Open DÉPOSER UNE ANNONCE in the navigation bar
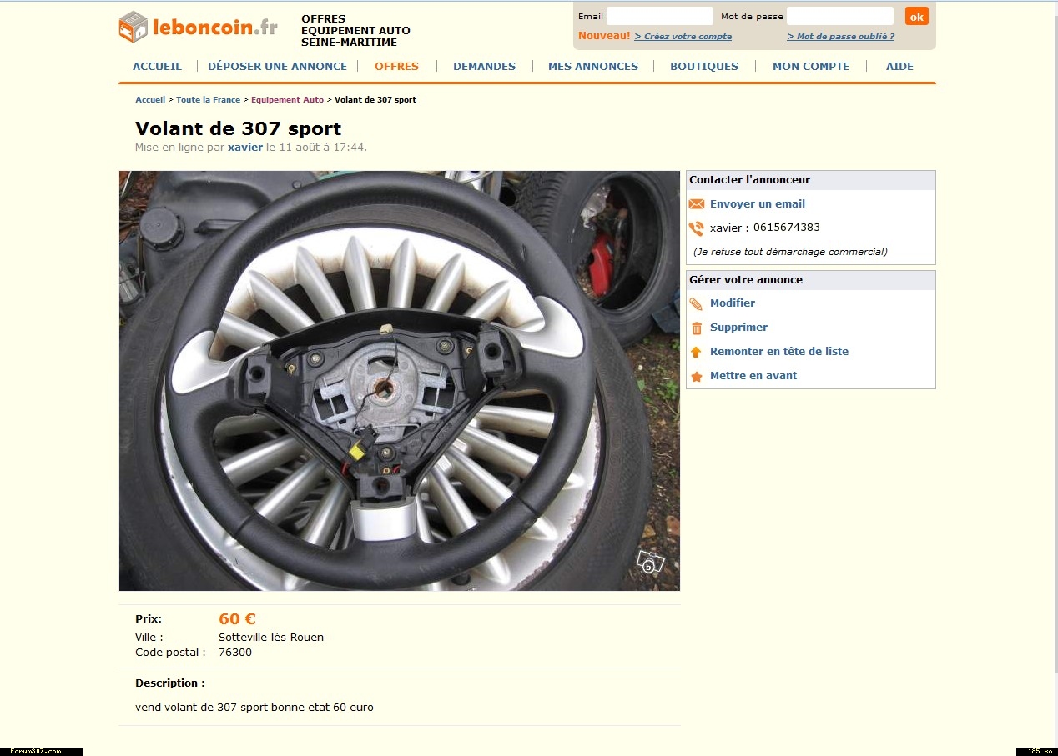1058x756 pixels. coord(277,67)
